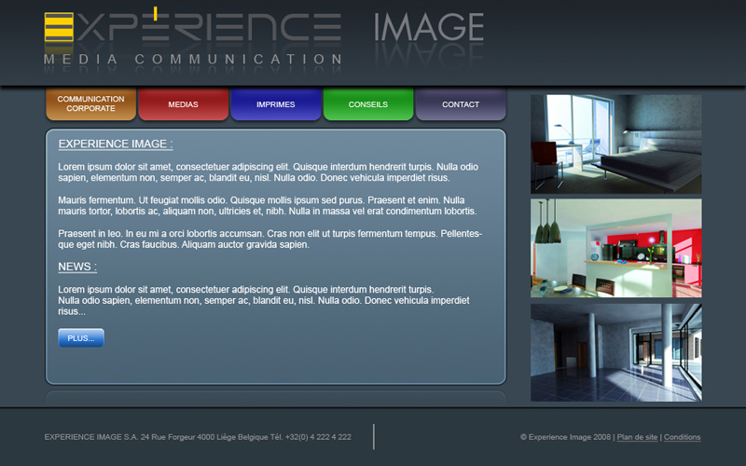Click the NEWS : heading
The width and height of the screenshot is (746, 466).
click(77, 267)
